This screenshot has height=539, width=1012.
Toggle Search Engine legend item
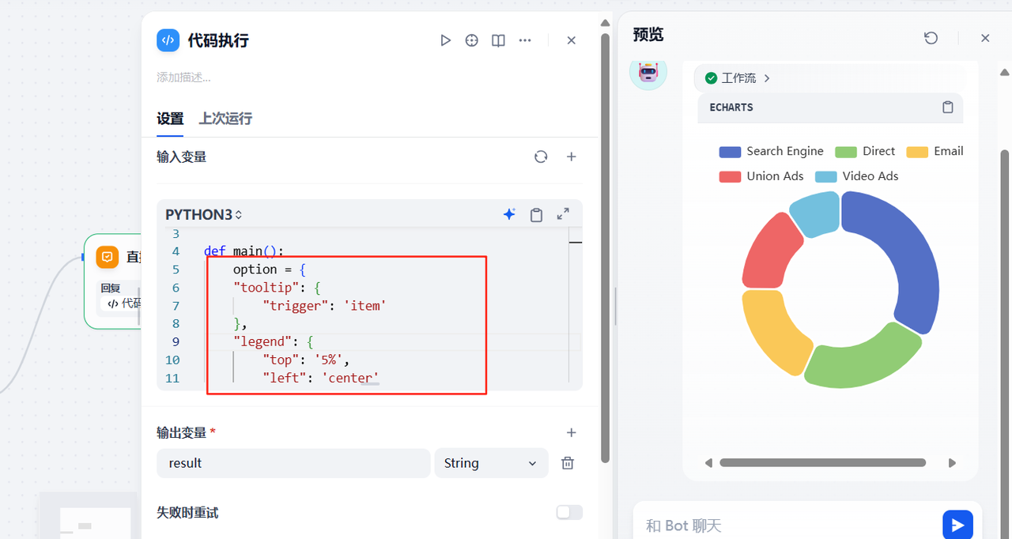771,151
